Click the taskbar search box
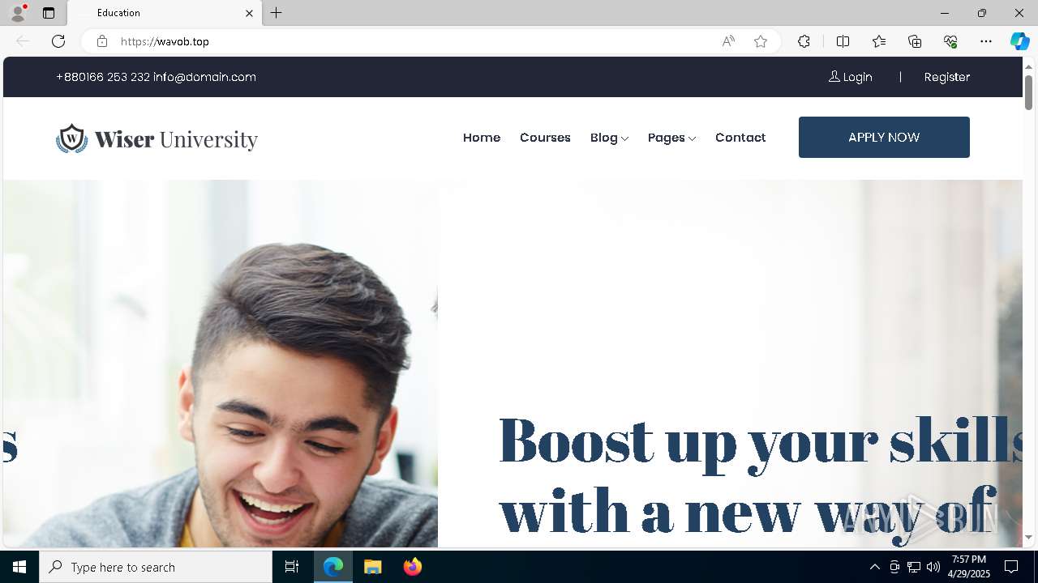The image size is (1038, 583). tap(156, 567)
